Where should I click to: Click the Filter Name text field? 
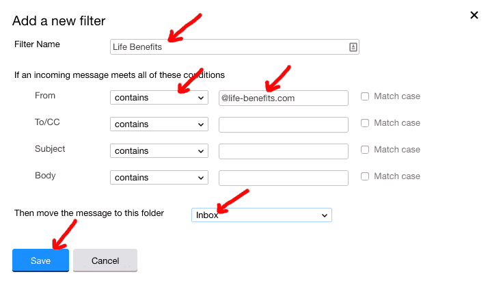pos(234,47)
